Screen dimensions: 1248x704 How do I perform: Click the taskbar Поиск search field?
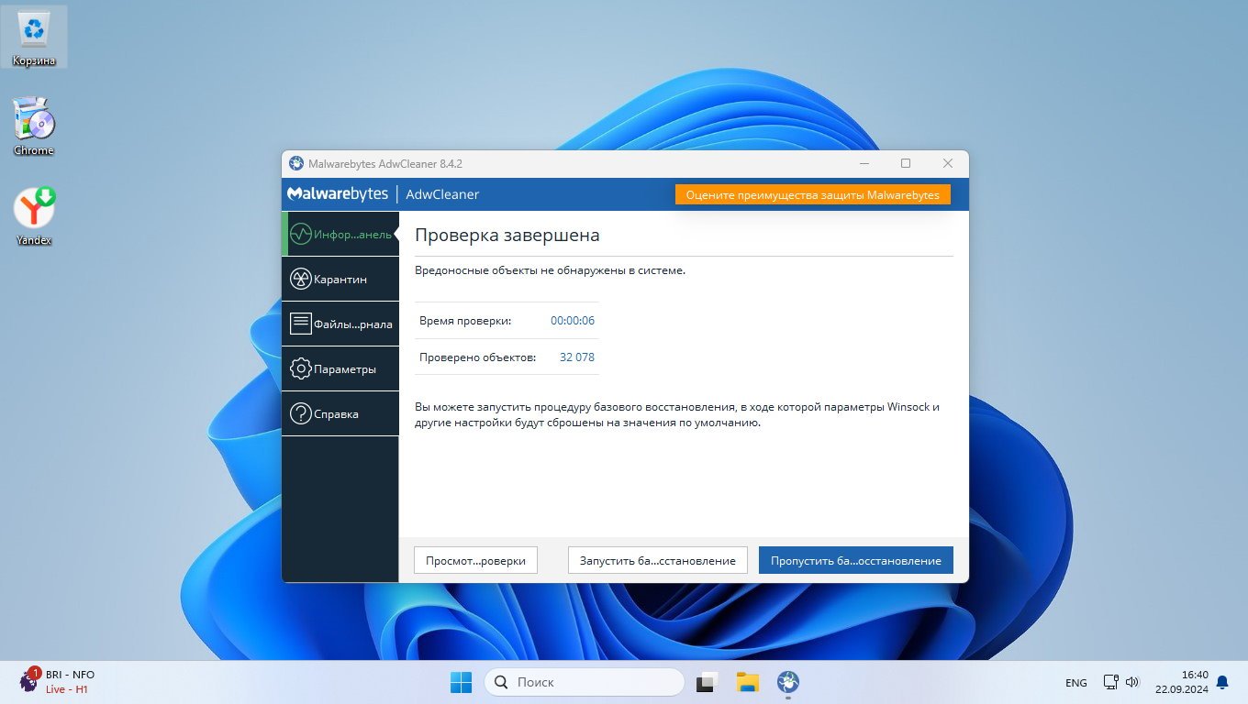pyautogui.click(x=585, y=682)
